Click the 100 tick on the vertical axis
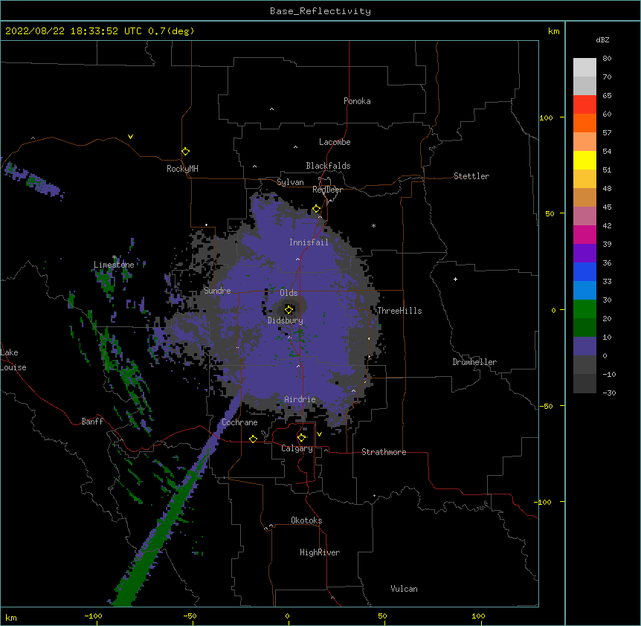This screenshot has height=626, width=641. coord(546,117)
